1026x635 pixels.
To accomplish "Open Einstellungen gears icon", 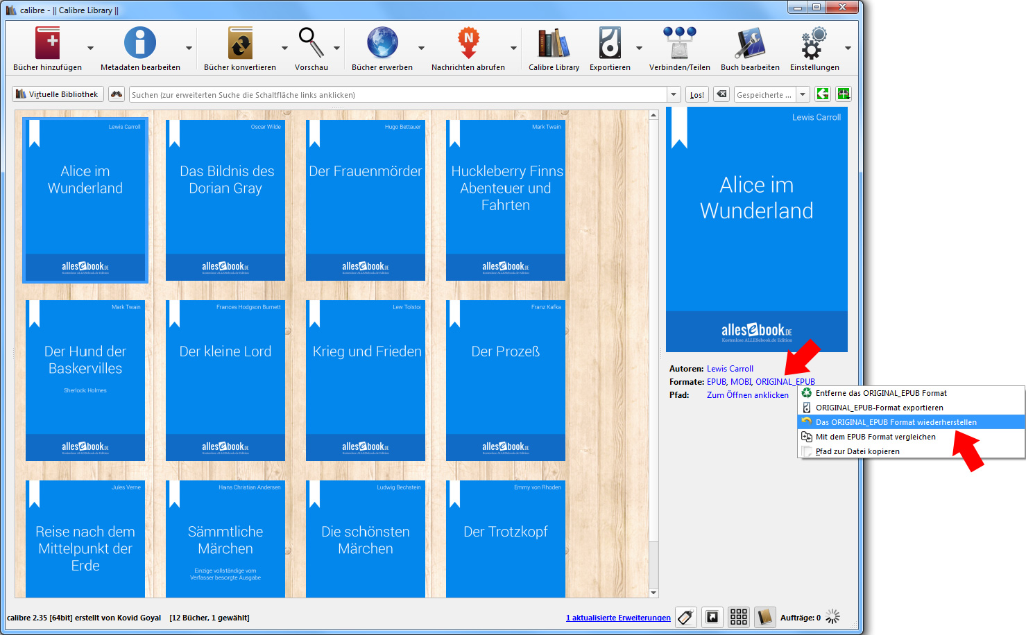I will pyautogui.click(x=814, y=43).
